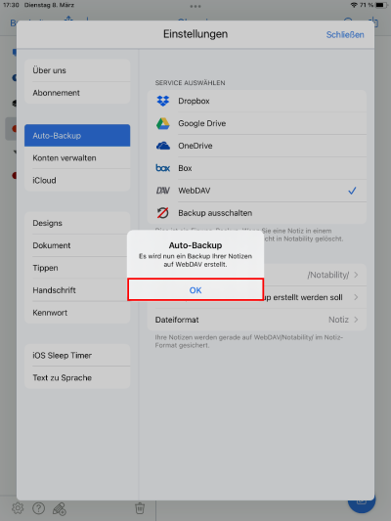Open the Dateiformat Notiz chevron

point(356,320)
